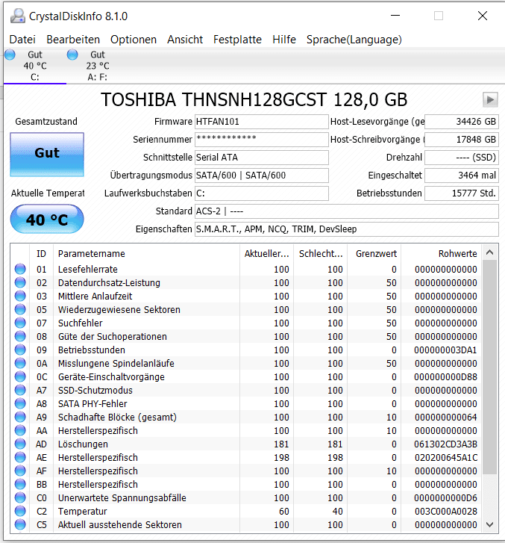Screen dimensions: 505x543
Task: Click status icon of AA Herstellerspezifisch row
Action: [20, 430]
